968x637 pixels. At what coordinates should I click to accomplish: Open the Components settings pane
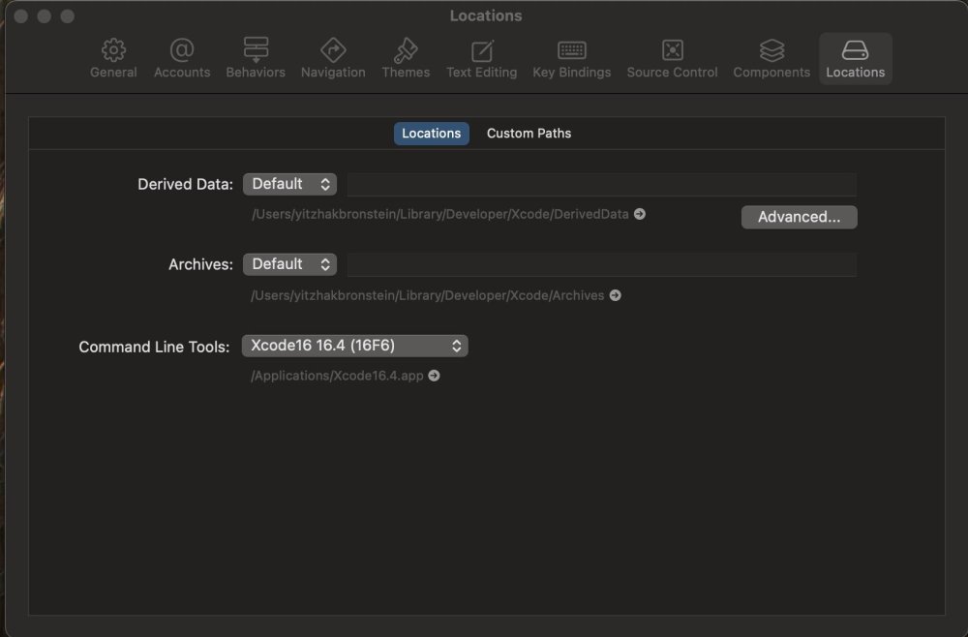pyautogui.click(x=771, y=59)
